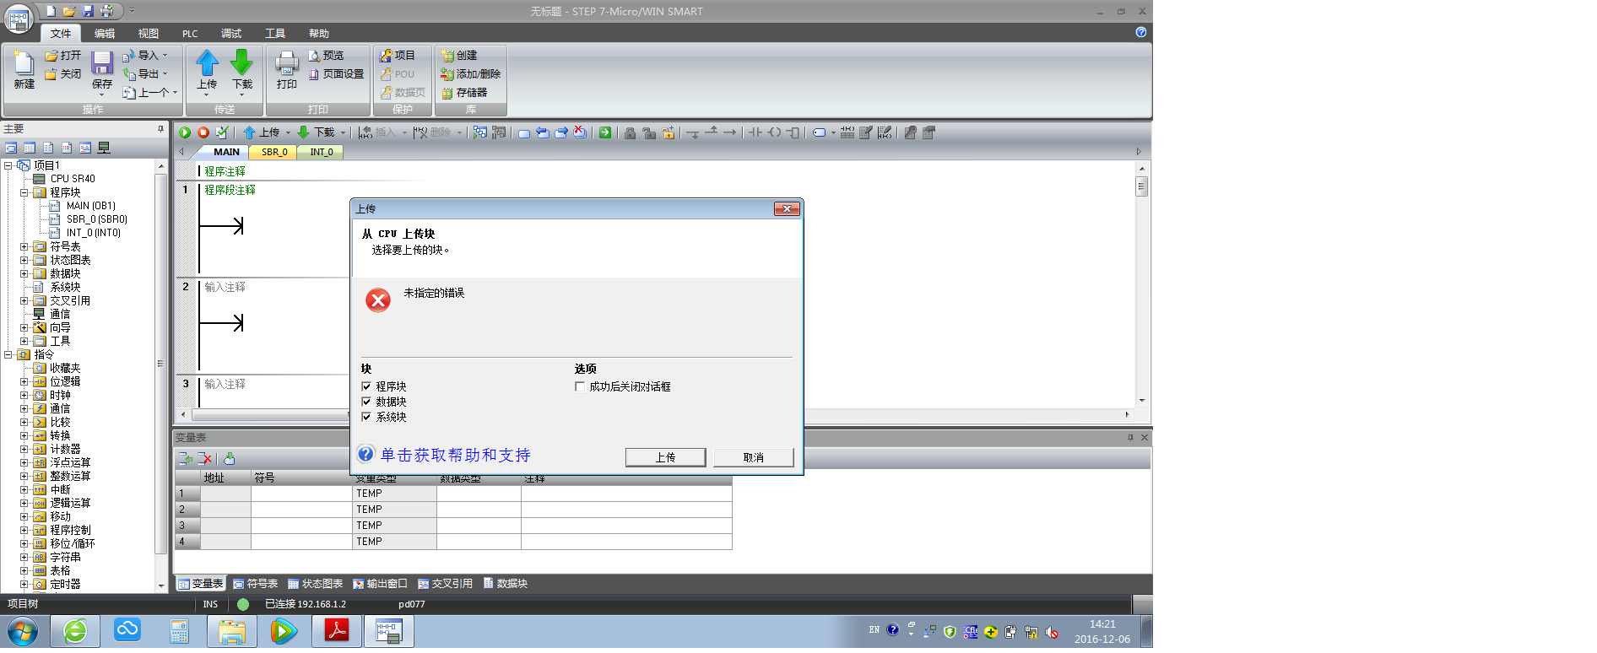Click the red Stop button in editor toolbar
Screen dimensions: 1597x653
click(203, 132)
